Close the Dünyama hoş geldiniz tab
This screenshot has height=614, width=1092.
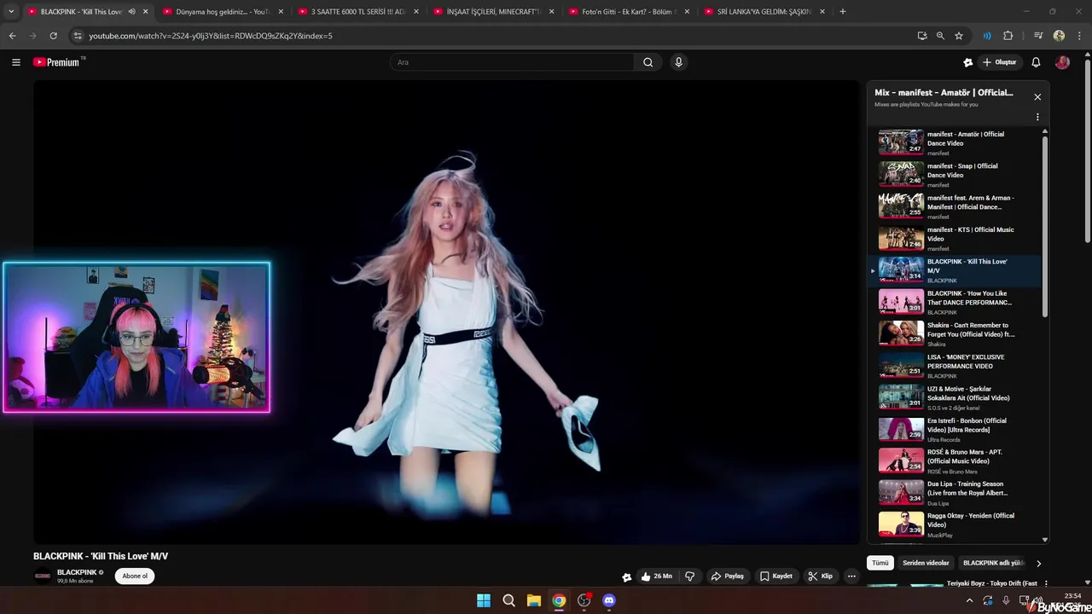click(281, 12)
